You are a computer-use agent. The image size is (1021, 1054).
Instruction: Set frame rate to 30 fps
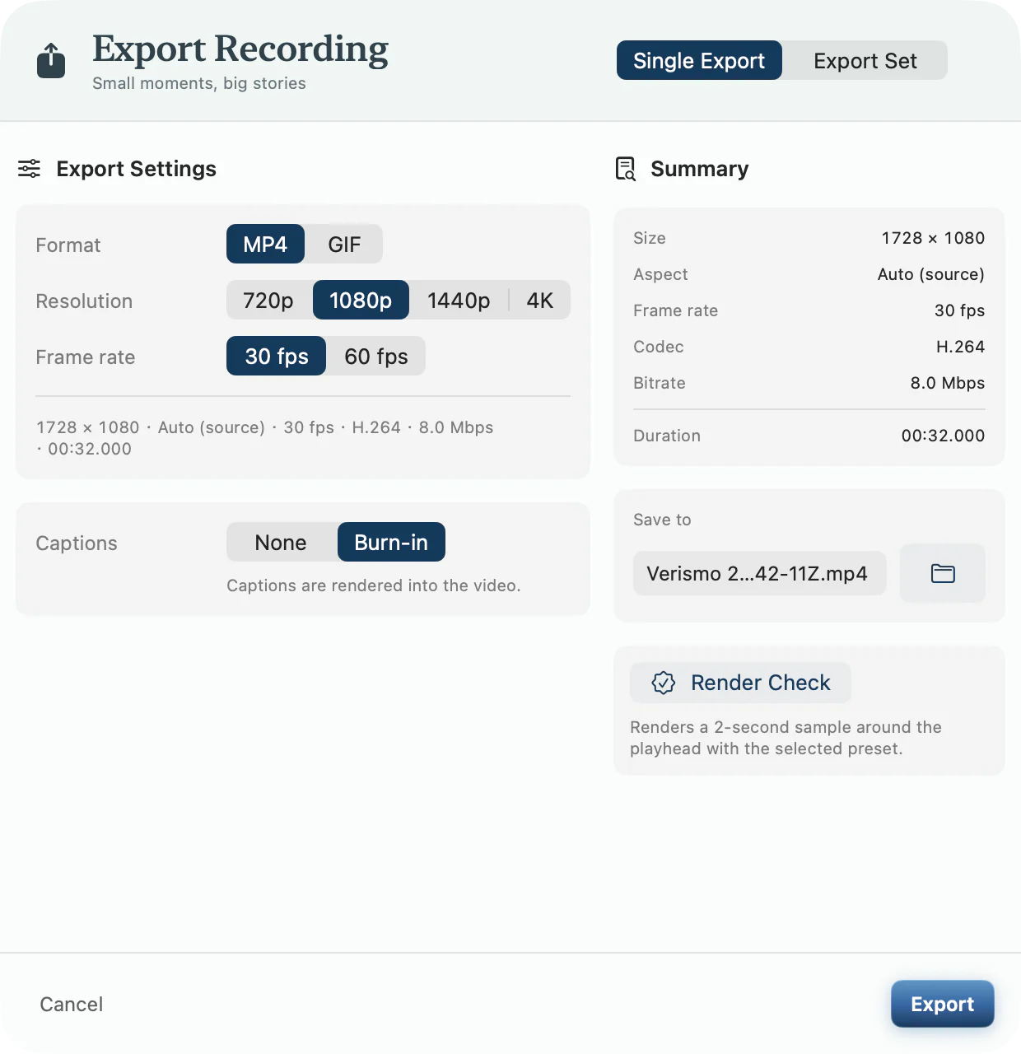tap(277, 356)
